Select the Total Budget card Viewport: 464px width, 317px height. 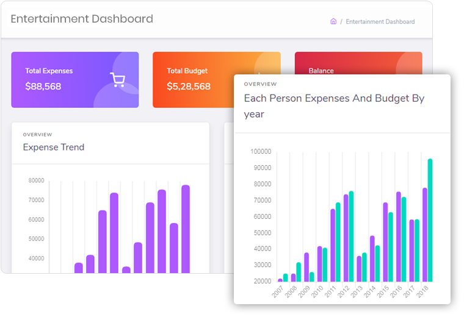(x=193, y=80)
